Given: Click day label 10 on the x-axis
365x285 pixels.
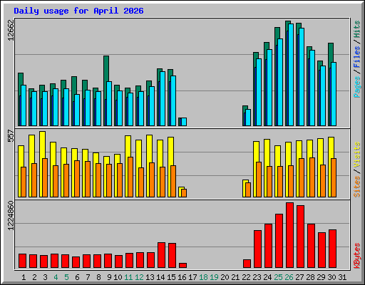Looking at the screenshot, I should click(x=118, y=277).
